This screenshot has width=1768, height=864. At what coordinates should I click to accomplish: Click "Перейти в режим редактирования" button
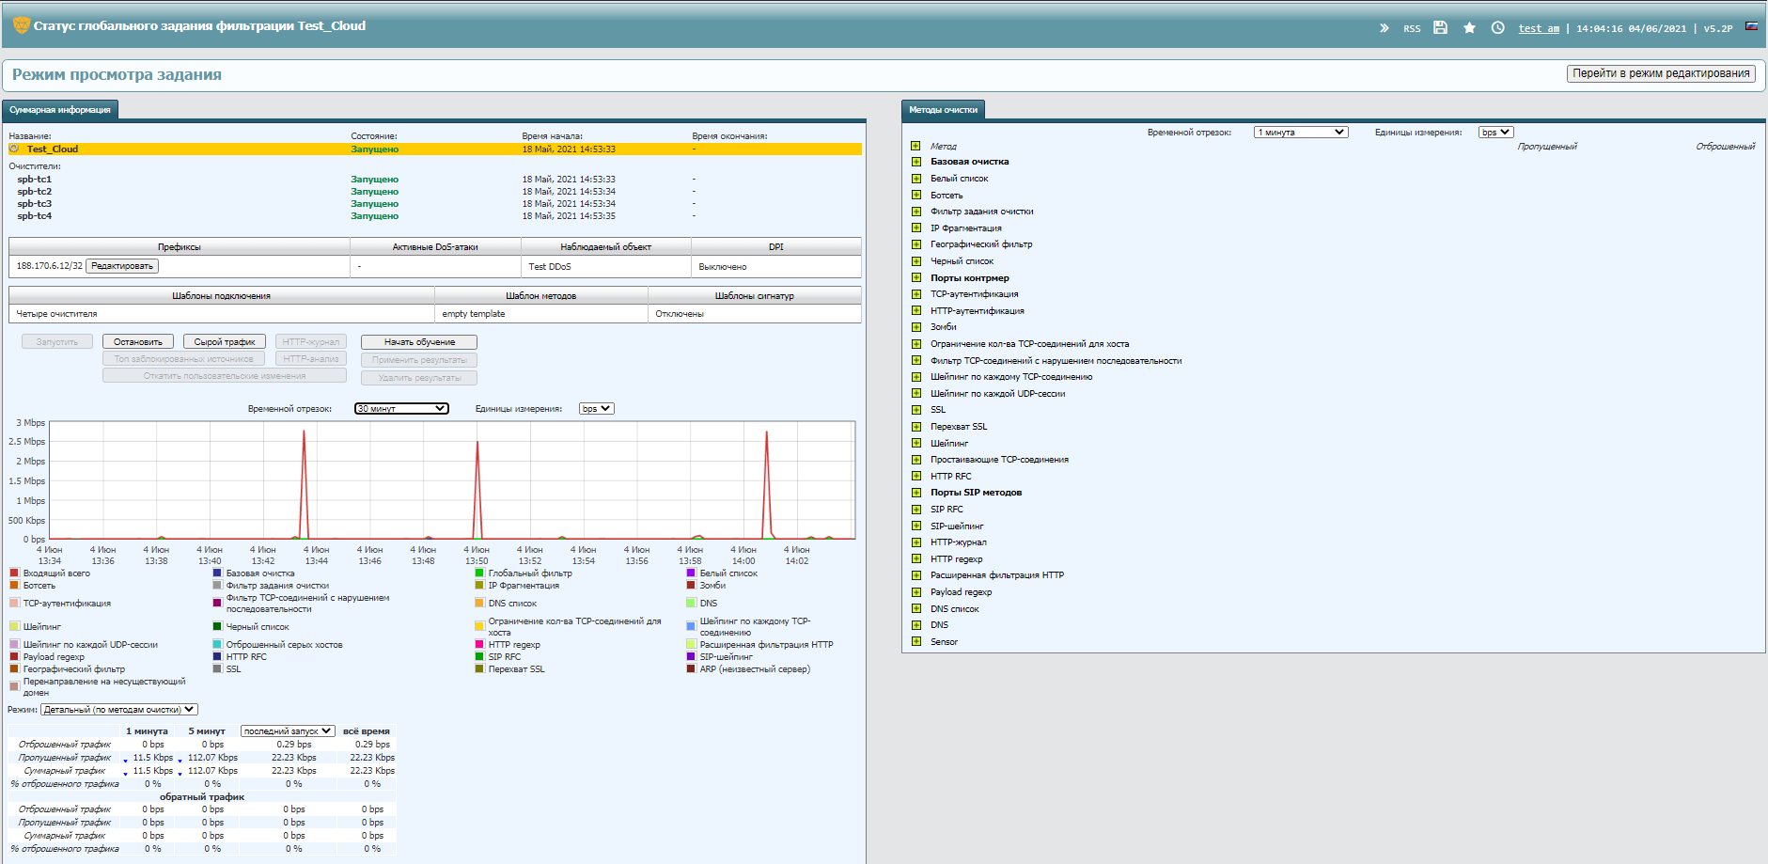click(1661, 73)
